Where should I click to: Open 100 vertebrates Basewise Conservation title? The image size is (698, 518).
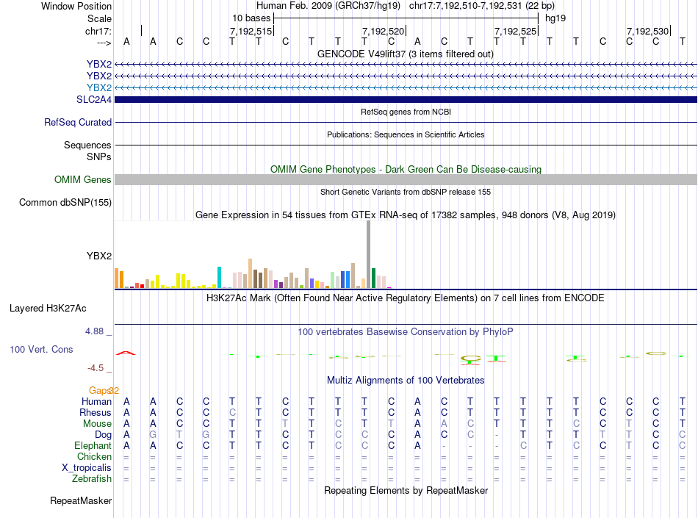click(406, 331)
